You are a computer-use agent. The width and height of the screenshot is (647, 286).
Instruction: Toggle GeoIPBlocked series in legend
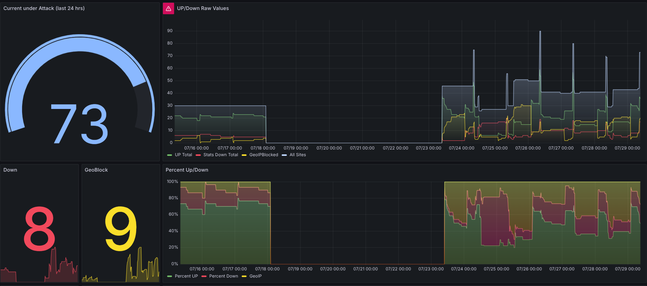pyautogui.click(x=264, y=155)
